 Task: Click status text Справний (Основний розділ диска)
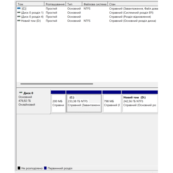tap(133, 21)
